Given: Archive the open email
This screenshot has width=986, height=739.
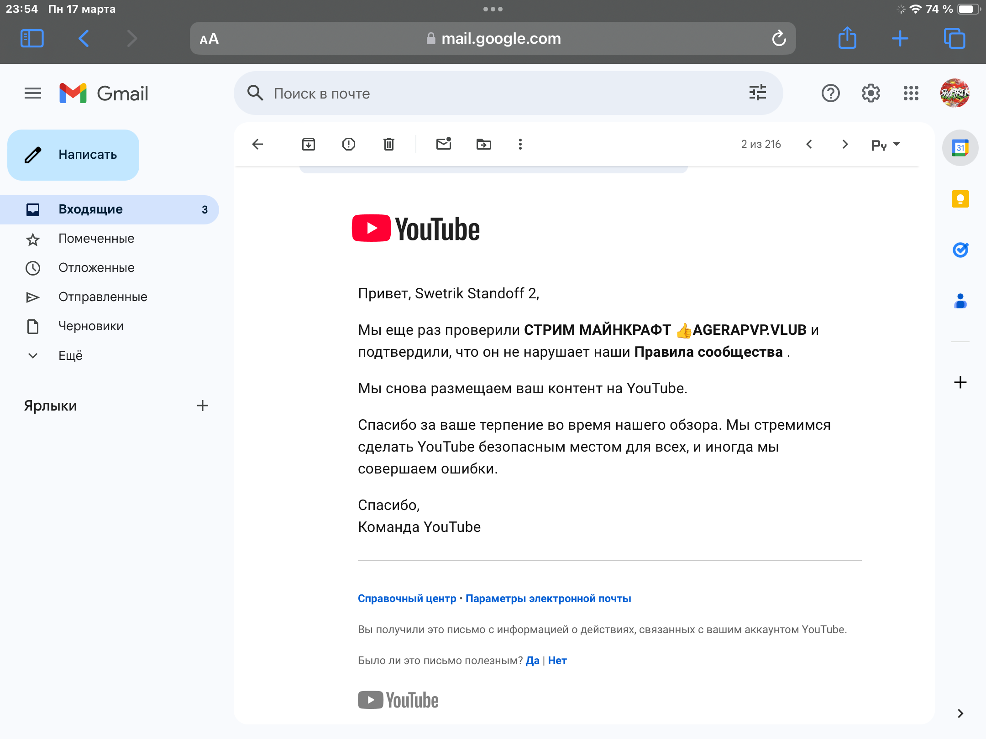Looking at the screenshot, I should [x=309, y=144].
